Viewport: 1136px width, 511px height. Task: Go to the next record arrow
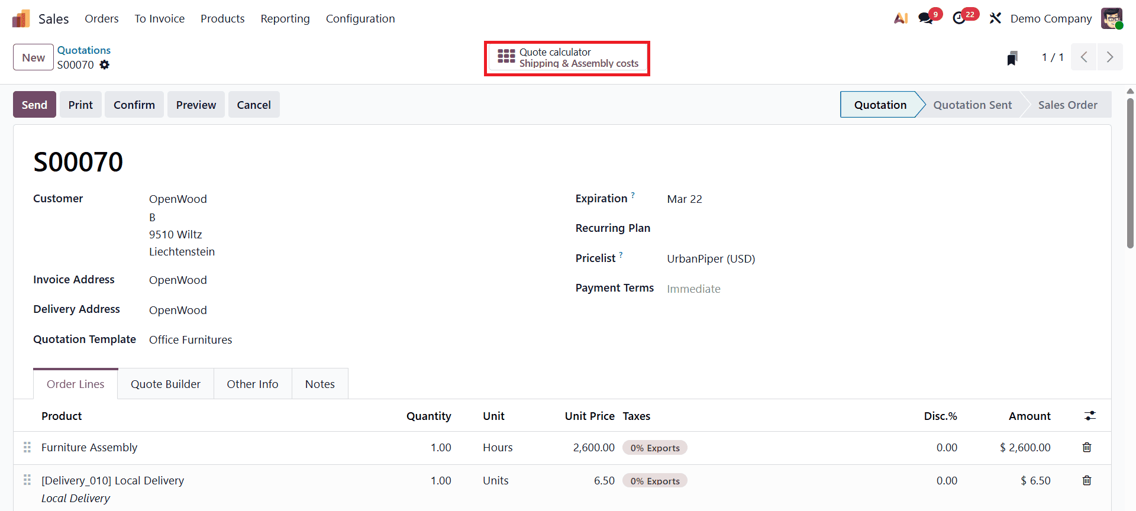point(1110,57)
